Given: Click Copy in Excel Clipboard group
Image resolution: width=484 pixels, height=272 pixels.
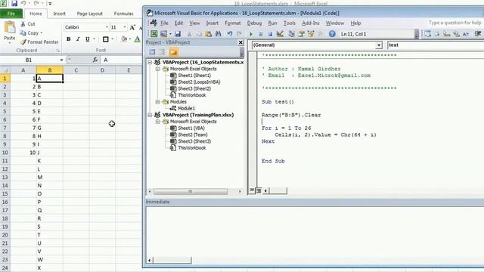Looking at the screenshot, I should pos(31,32).
